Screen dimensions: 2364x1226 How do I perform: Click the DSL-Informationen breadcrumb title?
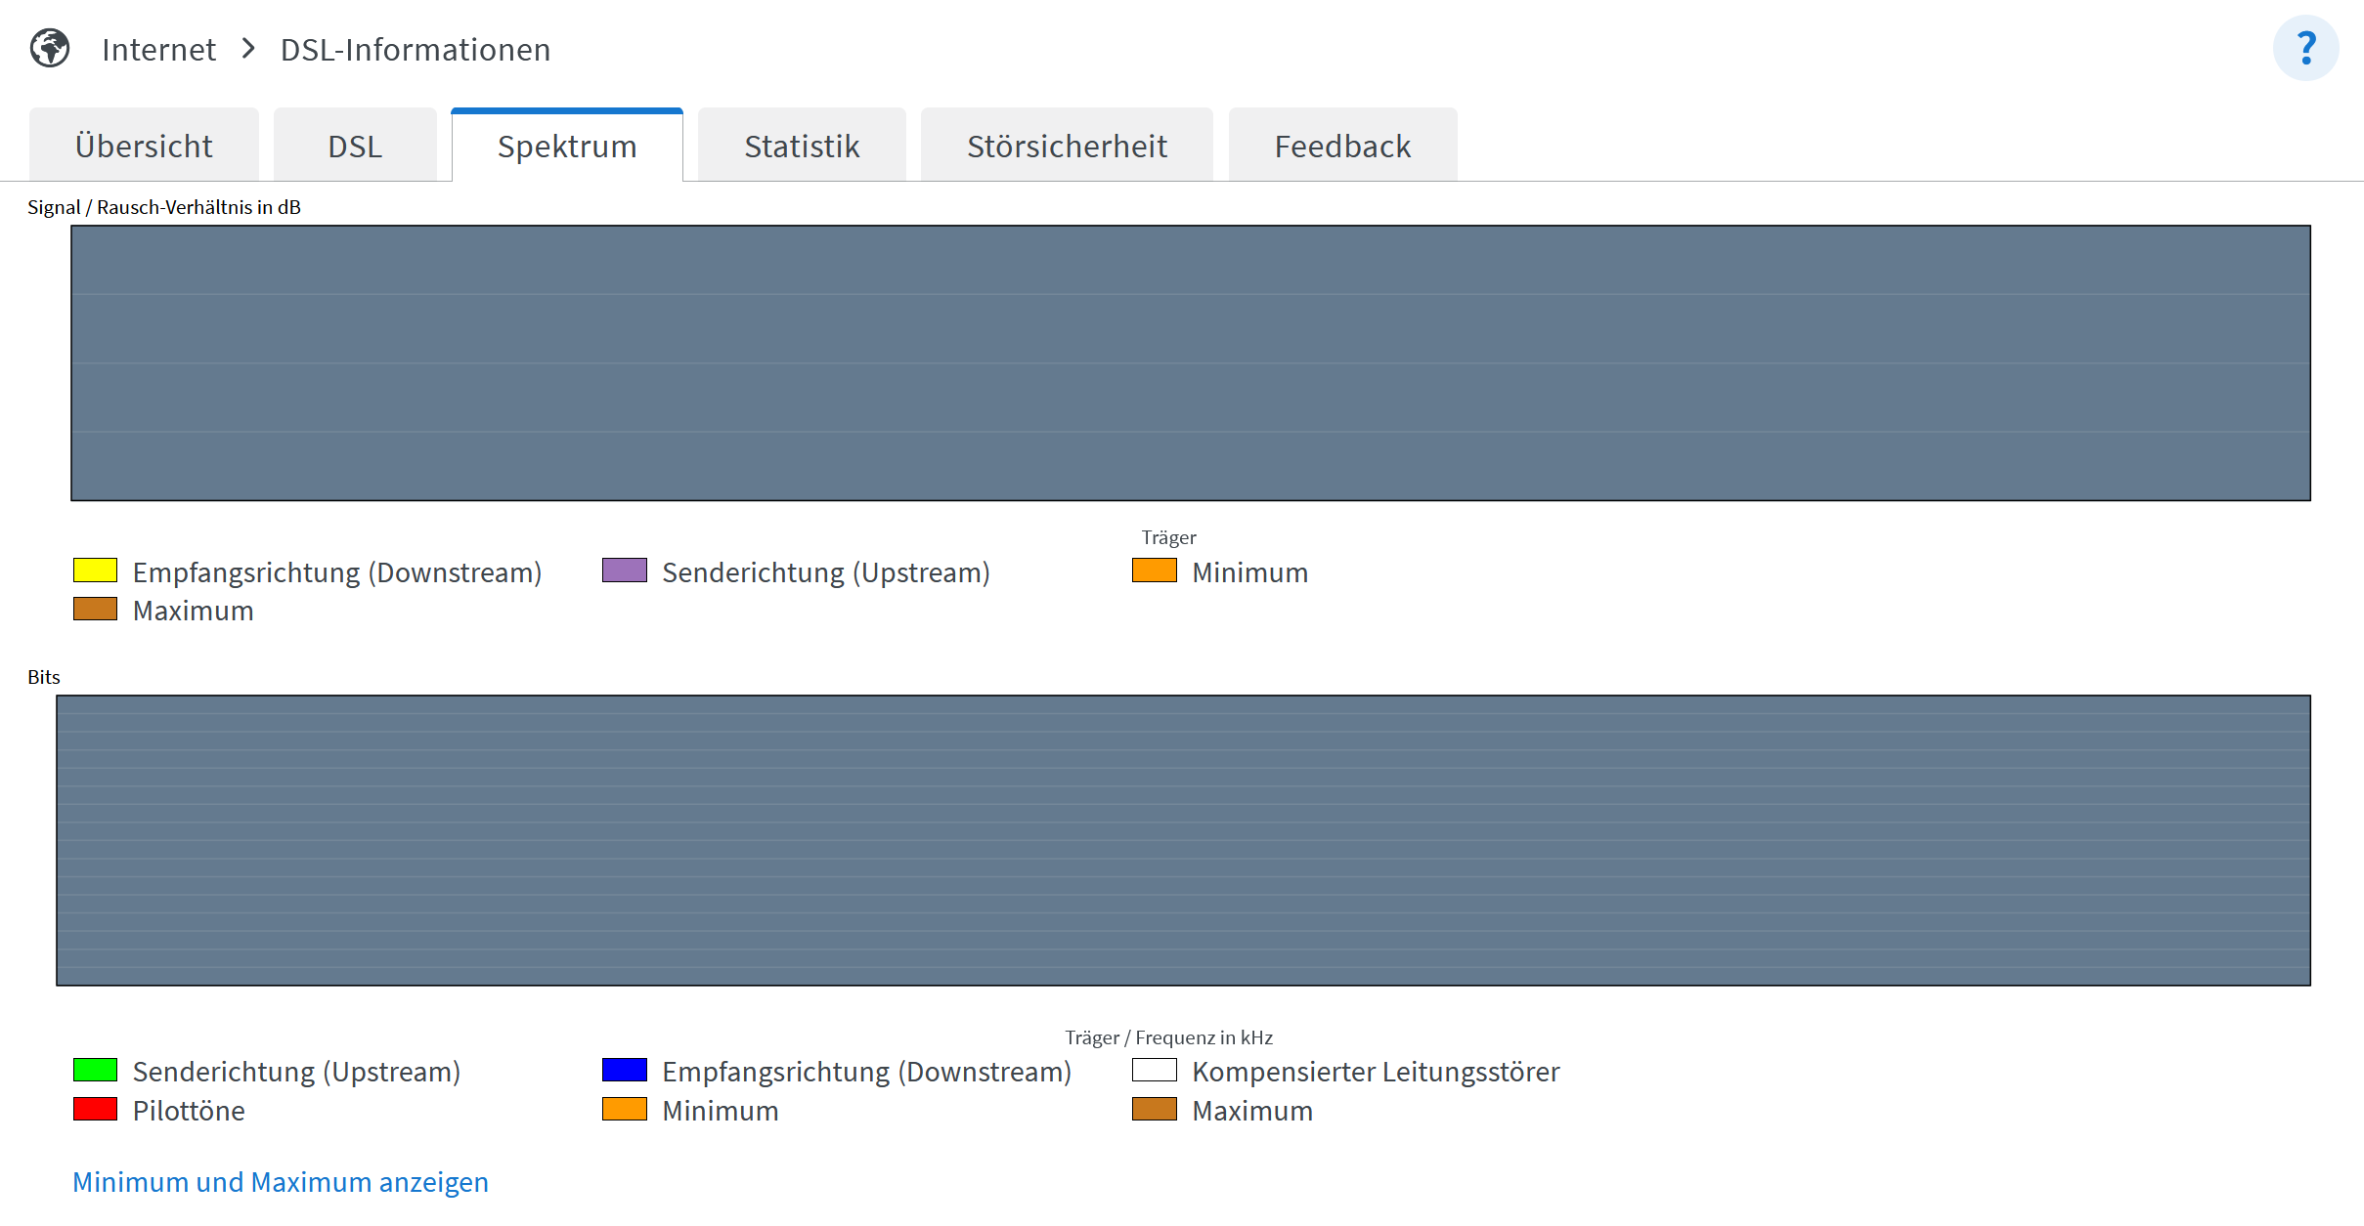click(416, 50)
